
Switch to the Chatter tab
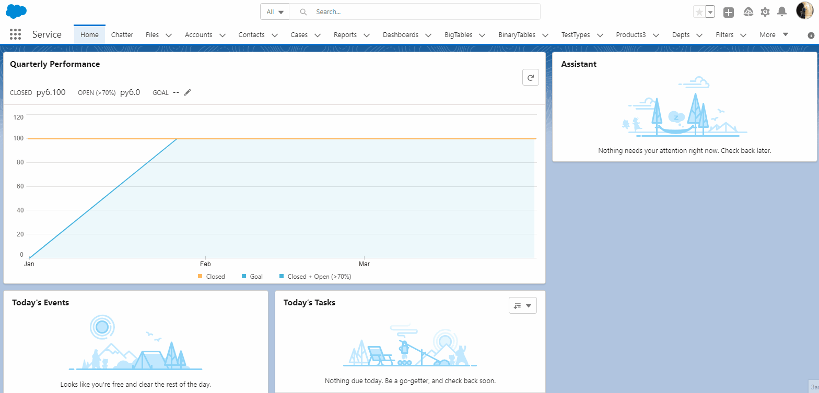[x=122, y=35]
